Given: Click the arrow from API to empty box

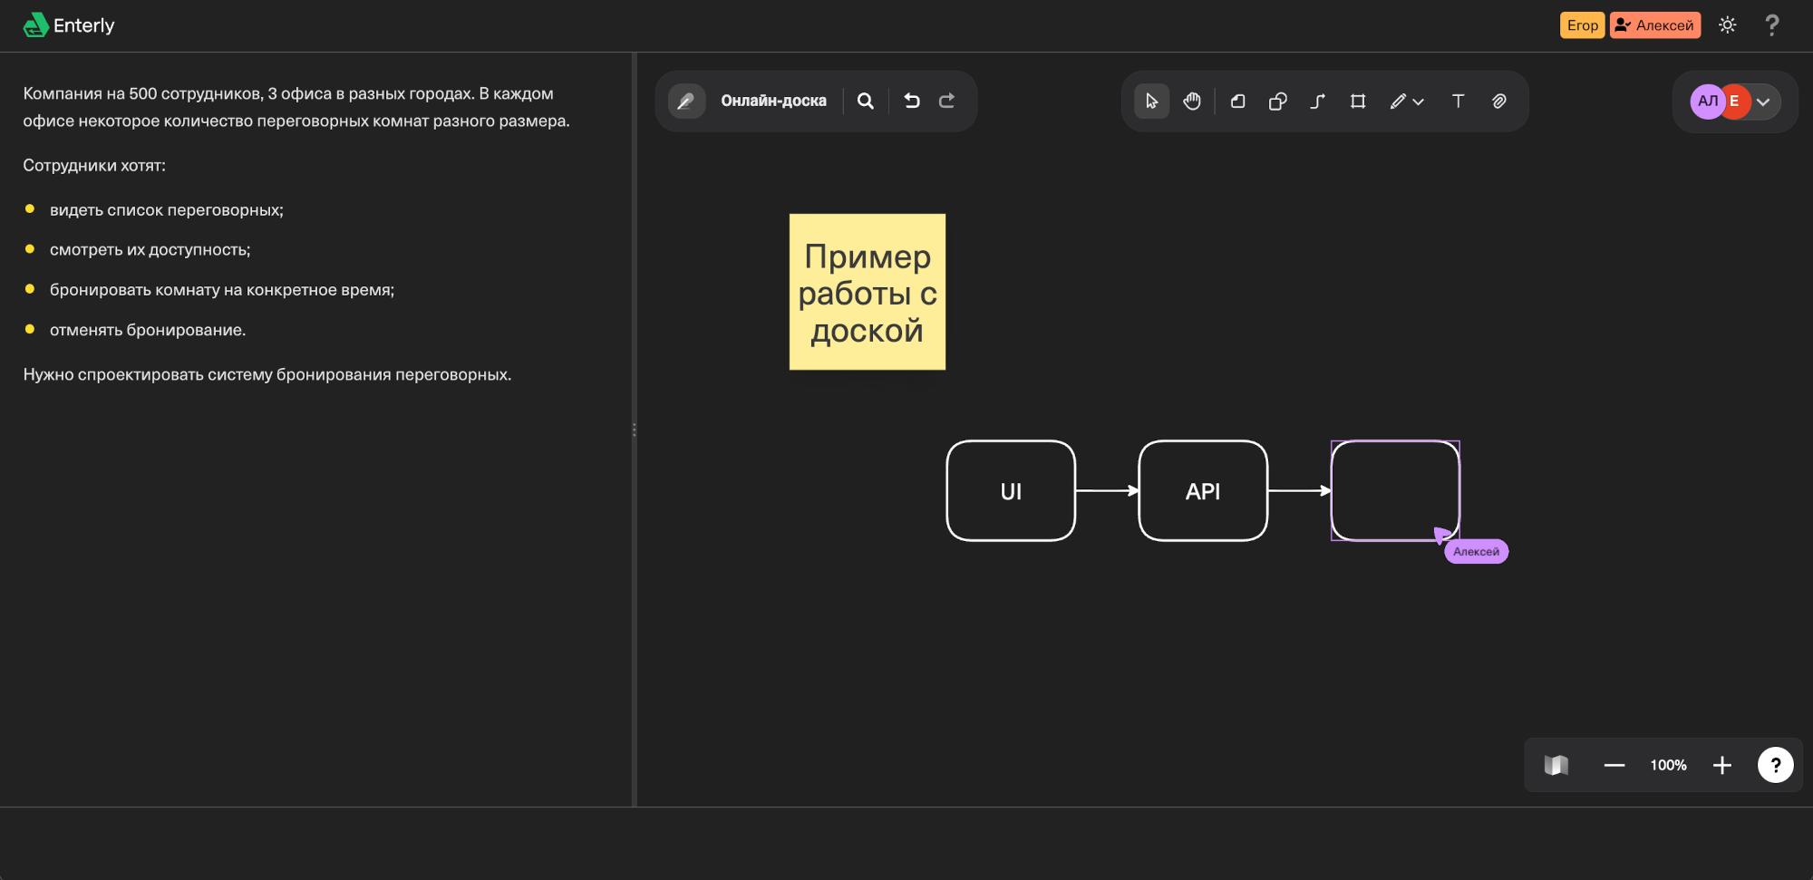Looking at the screenshot, I should (1299, 490).
